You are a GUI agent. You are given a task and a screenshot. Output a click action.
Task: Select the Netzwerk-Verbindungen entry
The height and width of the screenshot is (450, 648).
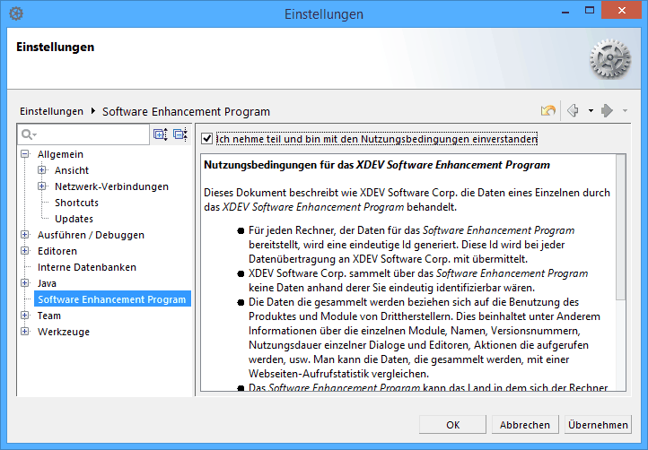point(111,186)
